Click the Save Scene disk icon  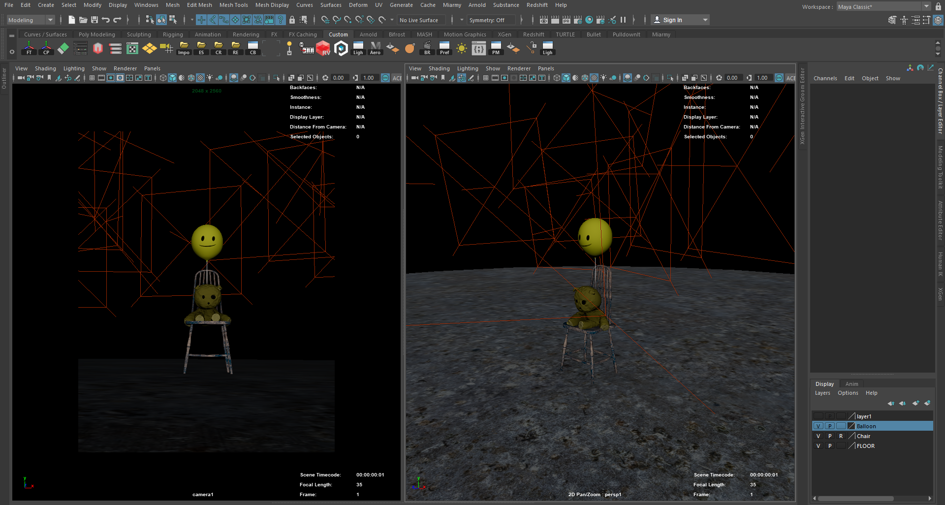tap(94, 20)
